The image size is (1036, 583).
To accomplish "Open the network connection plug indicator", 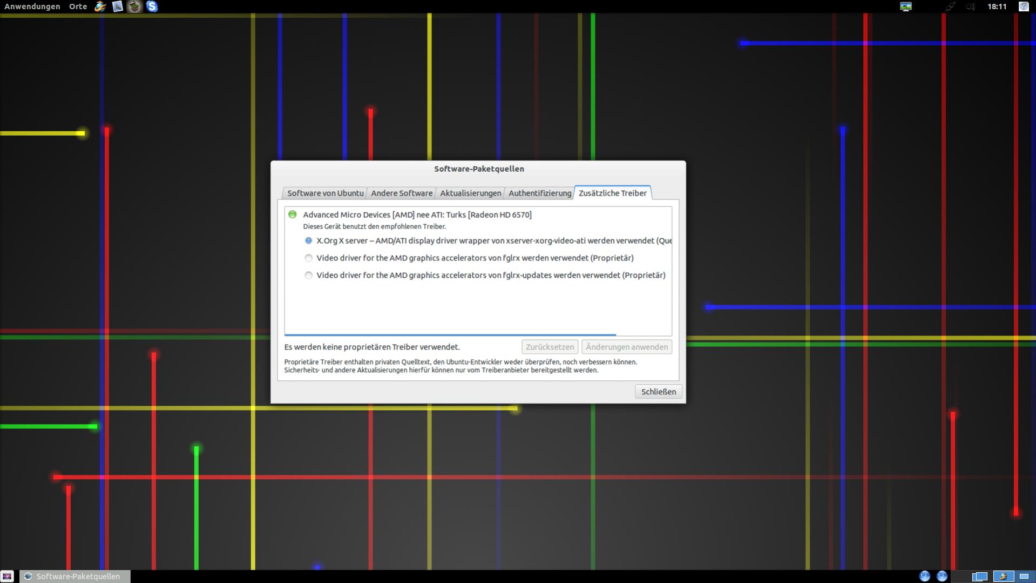I will 950,6.
